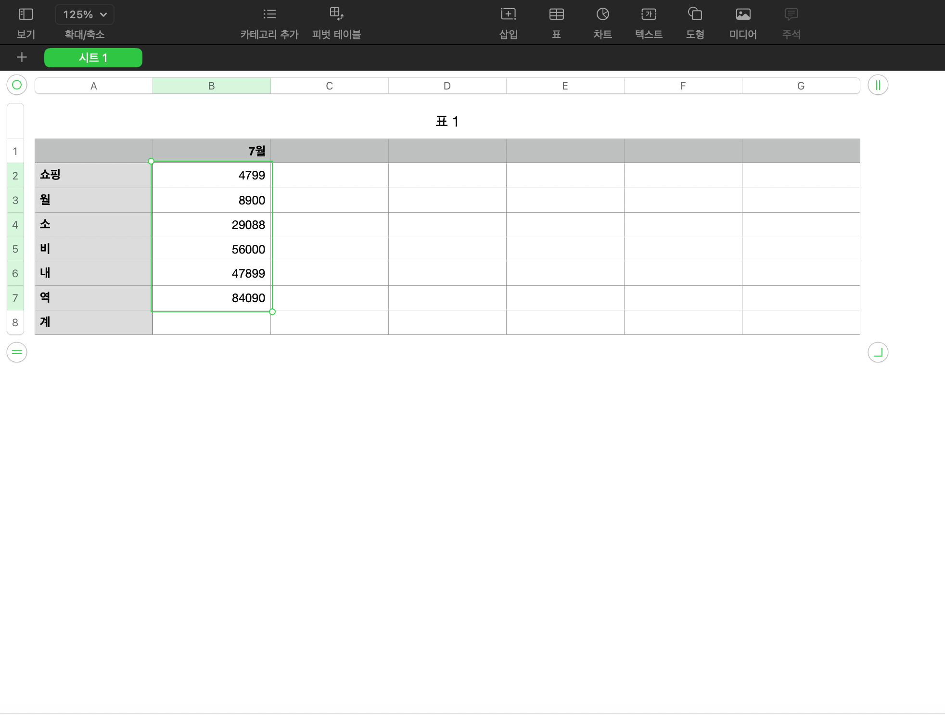945x715 pixels.
Task: Select column B header
Action: [x=211, y=86]
